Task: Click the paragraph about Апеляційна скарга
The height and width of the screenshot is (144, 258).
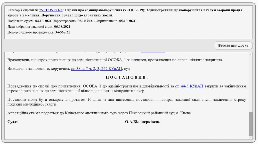Action: [x=100, y=113]
